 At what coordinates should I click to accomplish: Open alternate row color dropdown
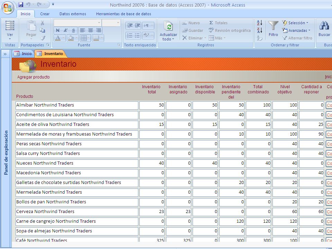pos(98,38)
